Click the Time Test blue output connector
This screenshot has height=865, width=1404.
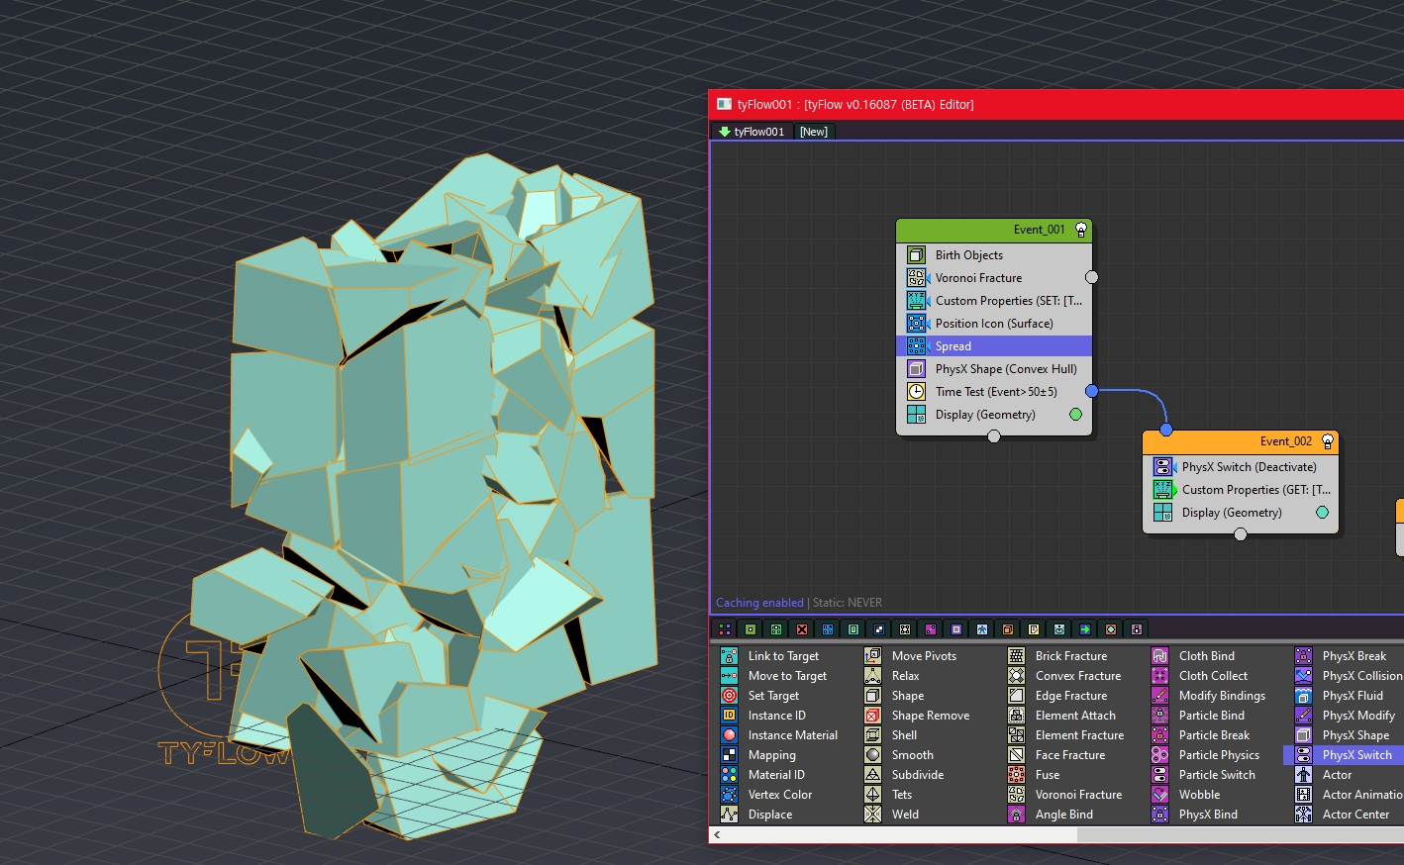coord(1092,391)
